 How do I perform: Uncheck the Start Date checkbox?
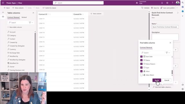(x=141, y=57)
